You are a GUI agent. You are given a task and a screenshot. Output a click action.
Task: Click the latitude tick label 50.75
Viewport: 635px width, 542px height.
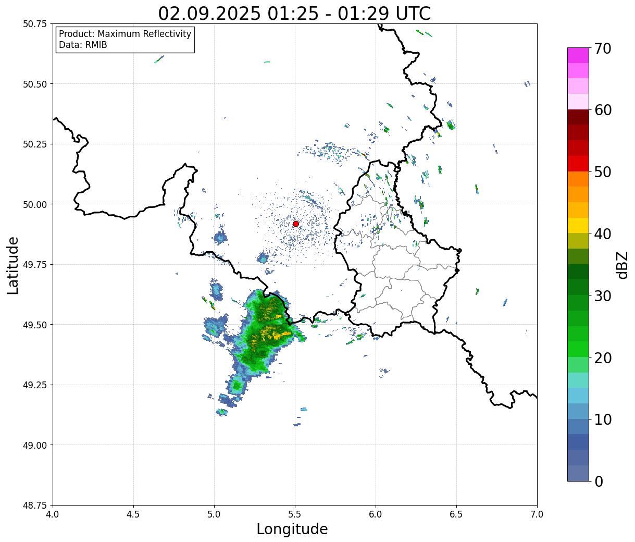click(x=35, y=24)
